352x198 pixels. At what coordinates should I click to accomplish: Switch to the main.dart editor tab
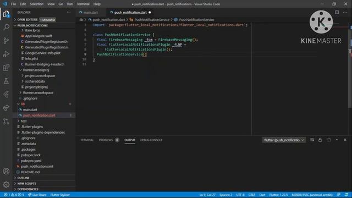point(91,12)
